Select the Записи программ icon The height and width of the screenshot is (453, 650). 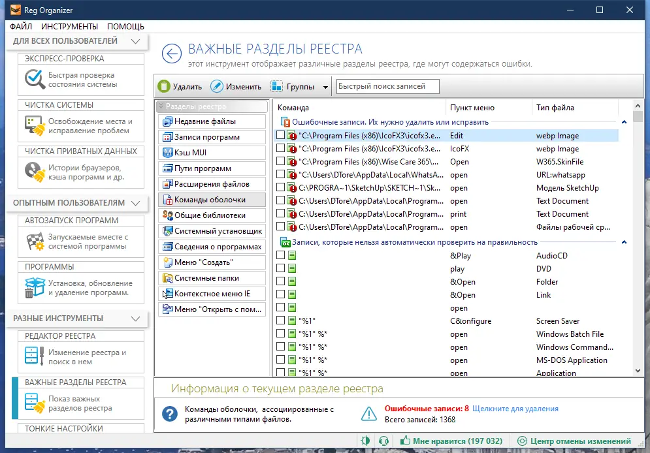click(x=167, y=137)
